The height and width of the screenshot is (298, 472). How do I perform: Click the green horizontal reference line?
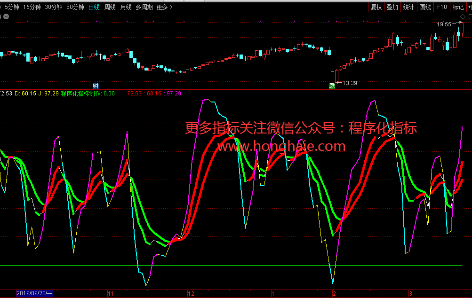click(235, 266)
